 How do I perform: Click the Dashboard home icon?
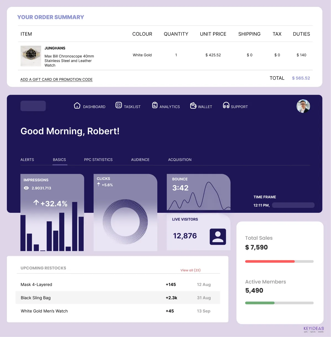[77, 106]
